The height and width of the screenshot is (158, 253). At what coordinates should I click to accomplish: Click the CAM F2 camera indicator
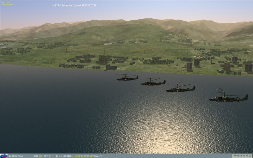tap(98, 156)
